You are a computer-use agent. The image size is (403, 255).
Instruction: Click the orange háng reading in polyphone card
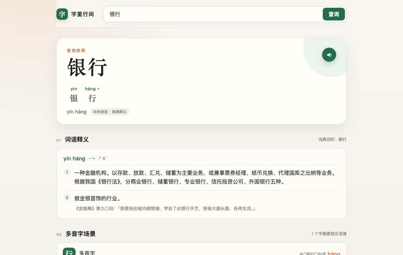334,254
